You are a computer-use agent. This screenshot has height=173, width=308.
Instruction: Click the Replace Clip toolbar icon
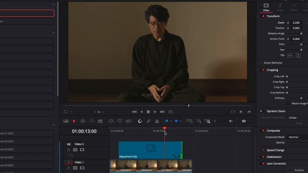pos(128,121)
